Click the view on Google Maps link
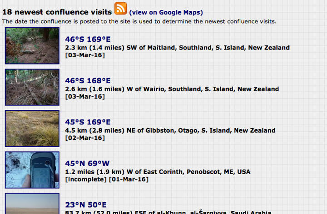Screen dimensions: 327x214 pyautogui.click(x=166, y=13)
